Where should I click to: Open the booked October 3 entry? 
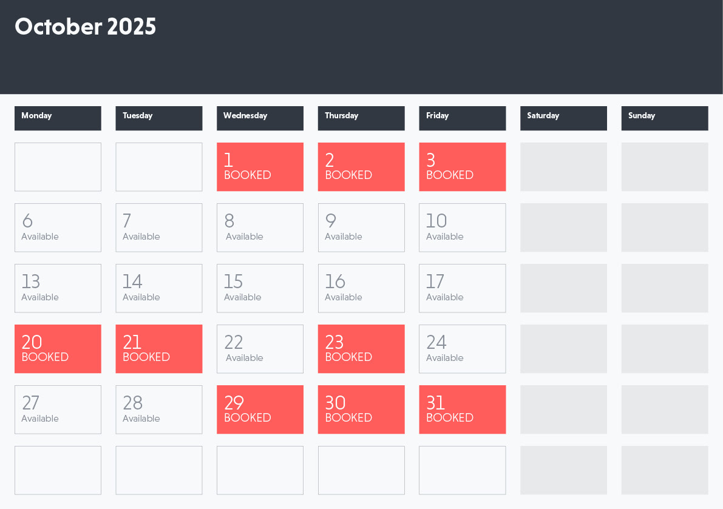(463, 167)
